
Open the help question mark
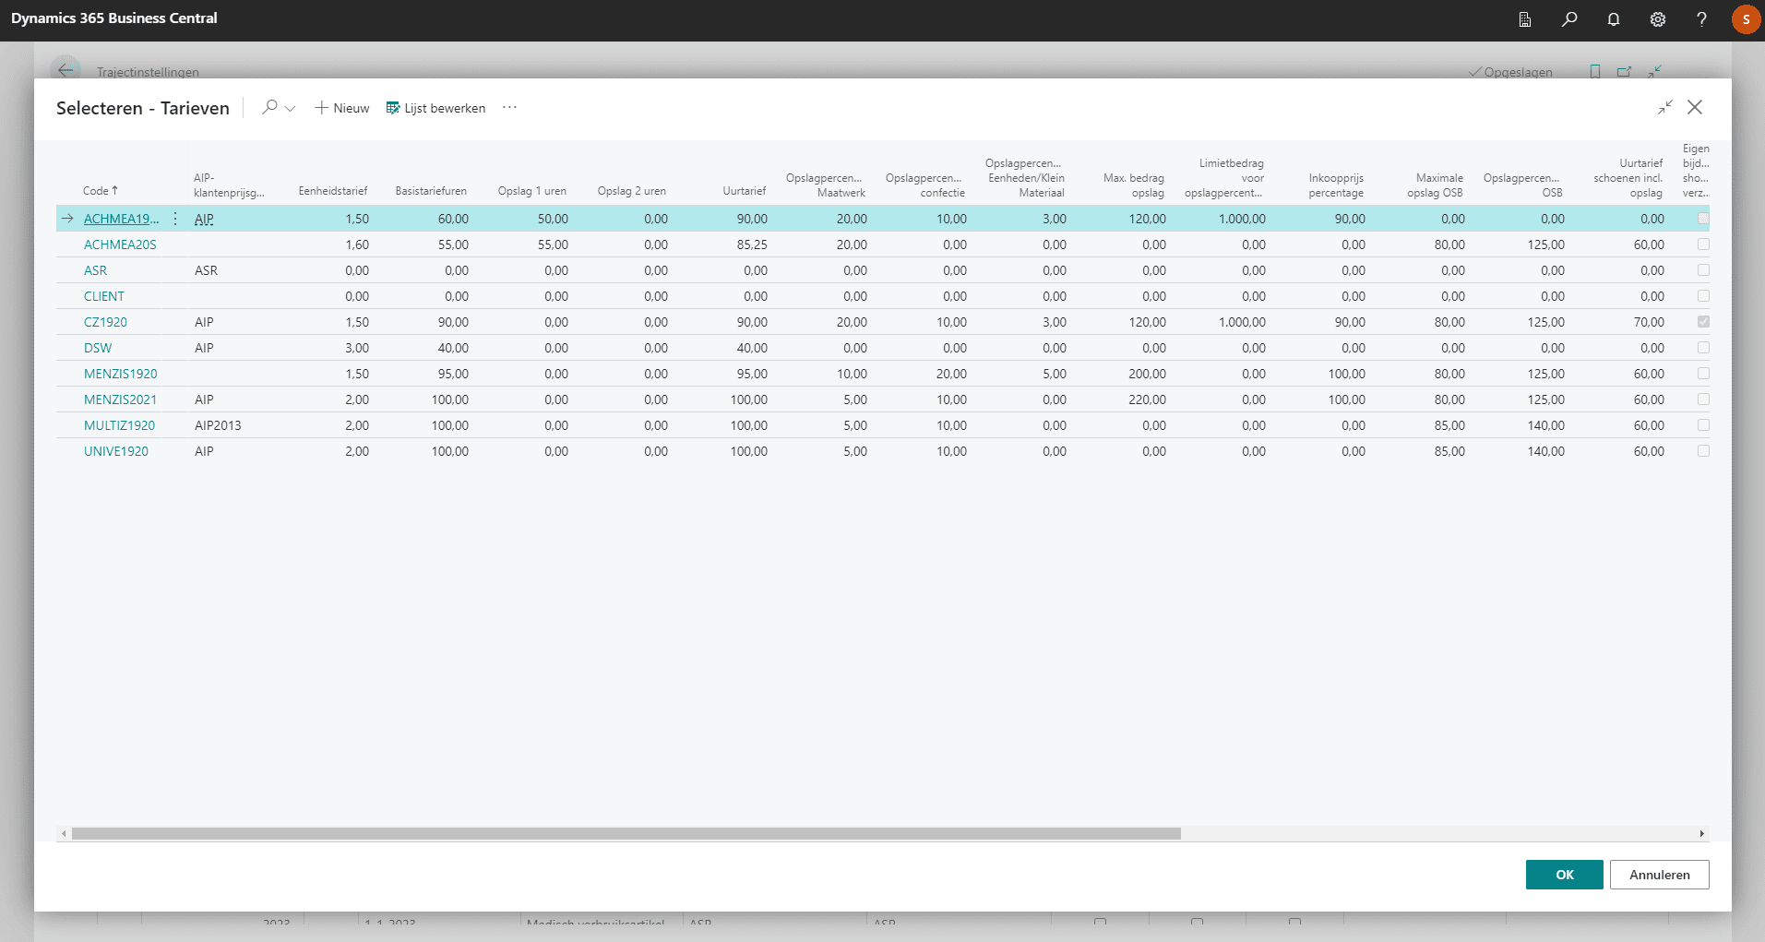click(x=1701, y=19)
